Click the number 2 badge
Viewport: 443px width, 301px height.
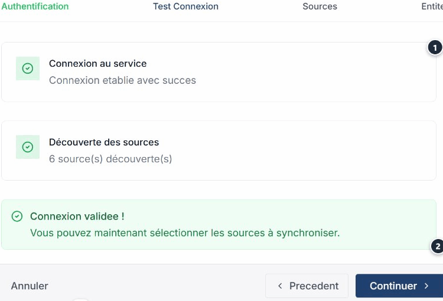point(437,246)
